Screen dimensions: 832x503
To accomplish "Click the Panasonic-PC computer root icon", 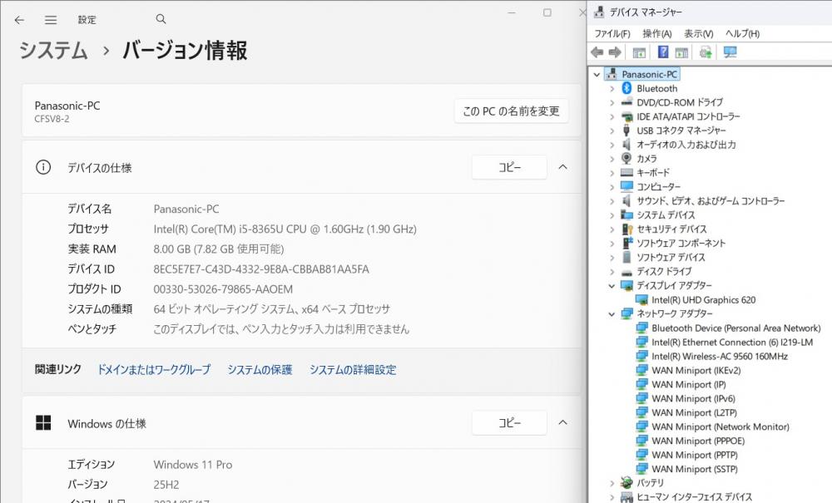I will pos(612,74).
